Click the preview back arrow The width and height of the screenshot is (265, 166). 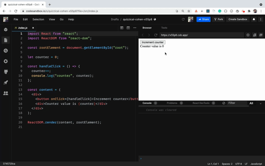click(143, 35)
